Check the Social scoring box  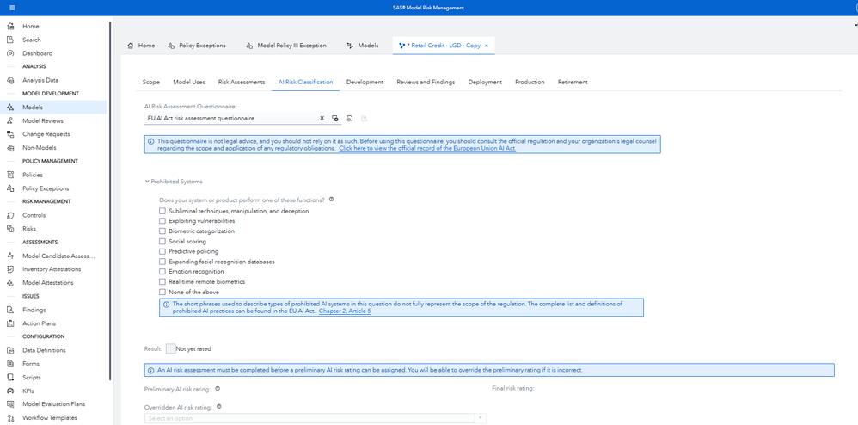tap(162, 241)
